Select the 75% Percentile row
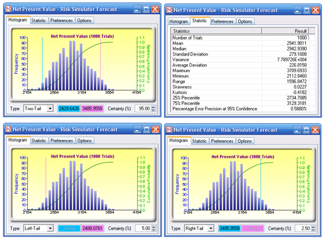Viewport: 324px width, 240px height. (x=240, y=103)
